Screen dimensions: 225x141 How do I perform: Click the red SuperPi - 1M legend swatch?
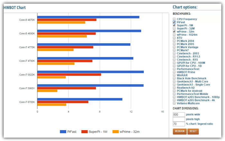[x=85, y=132]
